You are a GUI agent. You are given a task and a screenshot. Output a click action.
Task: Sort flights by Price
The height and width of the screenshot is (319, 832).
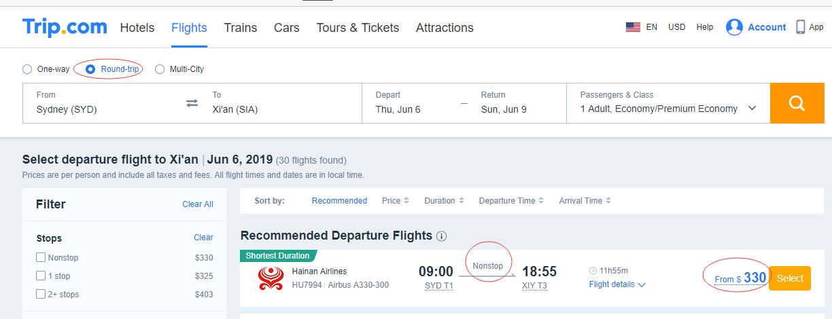tap(395, 201)
